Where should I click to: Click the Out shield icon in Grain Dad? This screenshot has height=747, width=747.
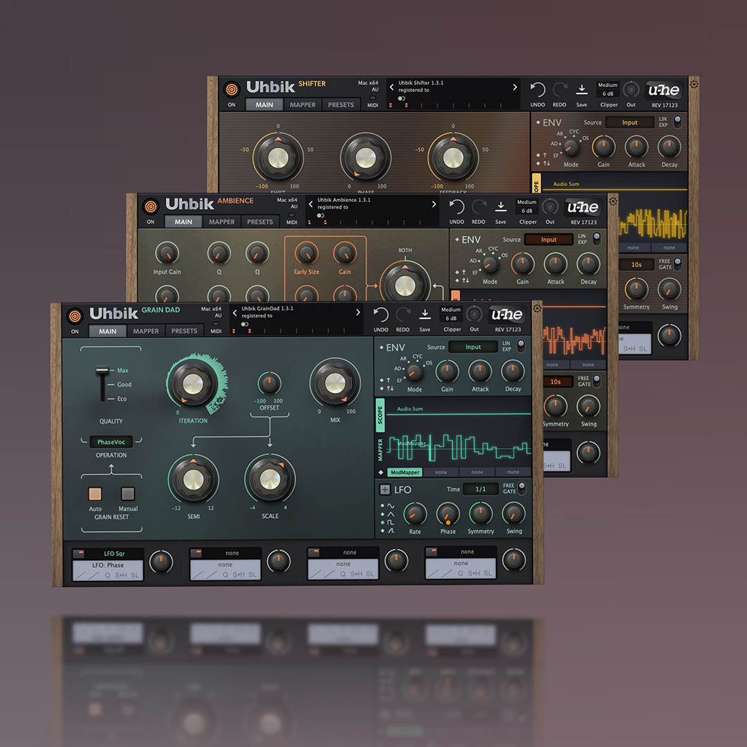pos(474,315)
